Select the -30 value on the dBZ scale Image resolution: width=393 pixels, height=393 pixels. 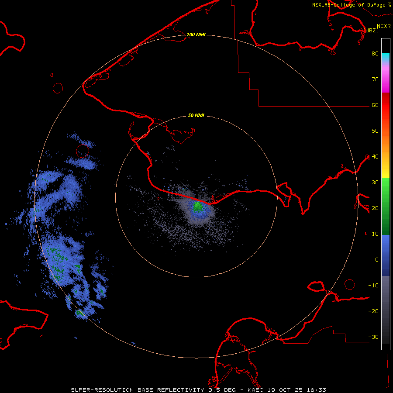pos(373,337)
